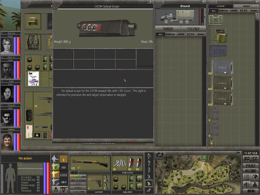Choose the yellow aimed-shot stance icon
Screen dimensions: 260x195
[x=55, y=174]
